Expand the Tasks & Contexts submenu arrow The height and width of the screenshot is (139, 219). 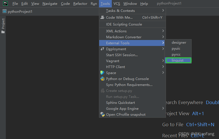pos(163,10)
